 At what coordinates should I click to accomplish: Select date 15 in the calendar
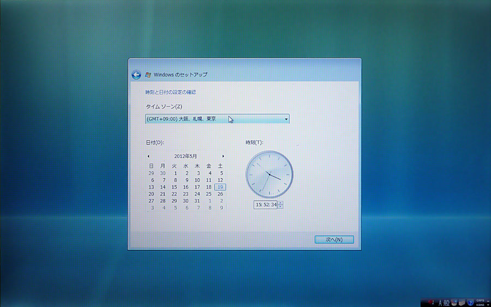174,187
